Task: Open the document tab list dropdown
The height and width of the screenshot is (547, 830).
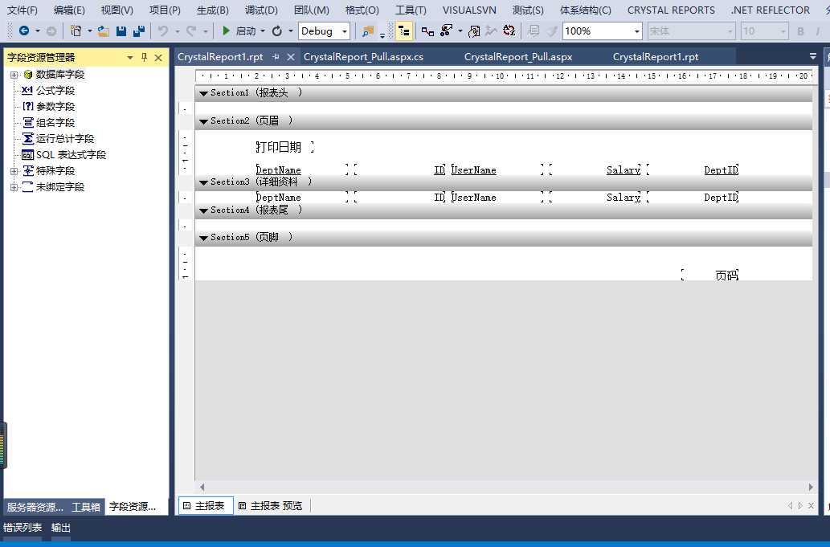Action: tap(812, 56)
